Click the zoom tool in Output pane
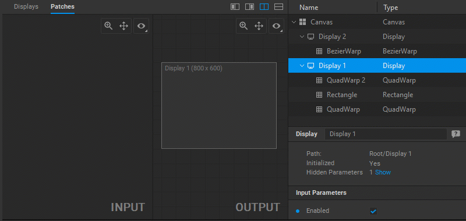Image resolution: width=466 pixels, height=221 pixels. [x=243, y=26]
